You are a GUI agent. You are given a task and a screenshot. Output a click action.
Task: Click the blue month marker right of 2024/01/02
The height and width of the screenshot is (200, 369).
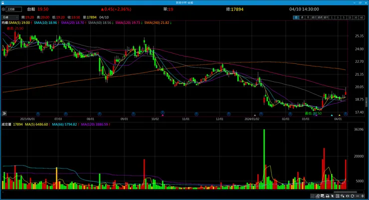(261, 114)
